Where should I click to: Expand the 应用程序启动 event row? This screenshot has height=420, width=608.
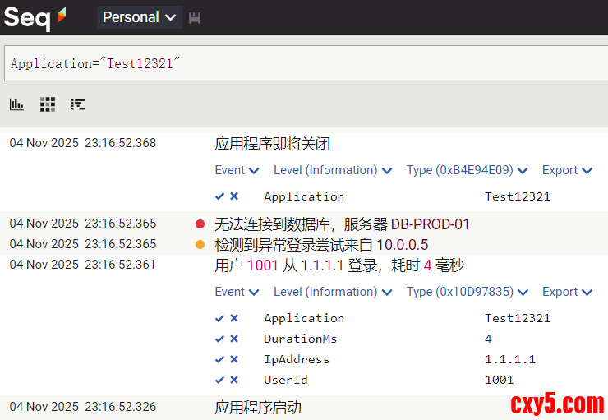258,408
